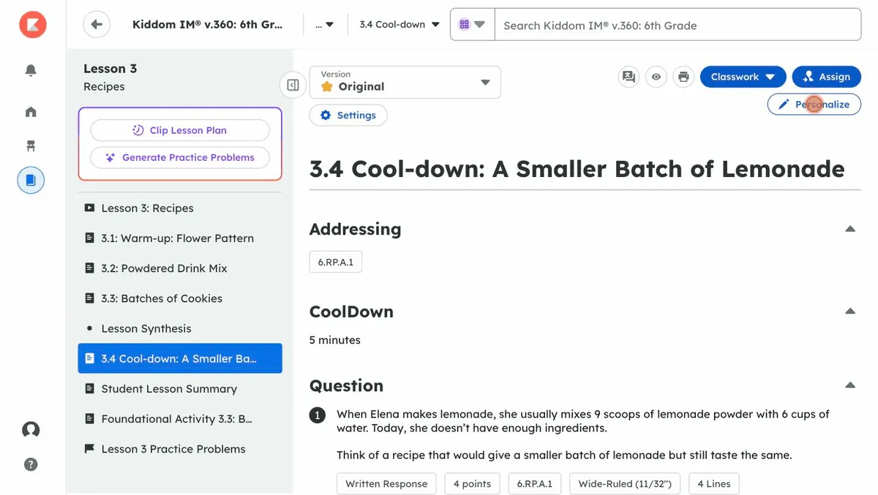Image resolution: width=878 pixels, height=495 pixels.
Task: Select Lesson 3 Practice Problems item
Action: click(x=180, y=449)
